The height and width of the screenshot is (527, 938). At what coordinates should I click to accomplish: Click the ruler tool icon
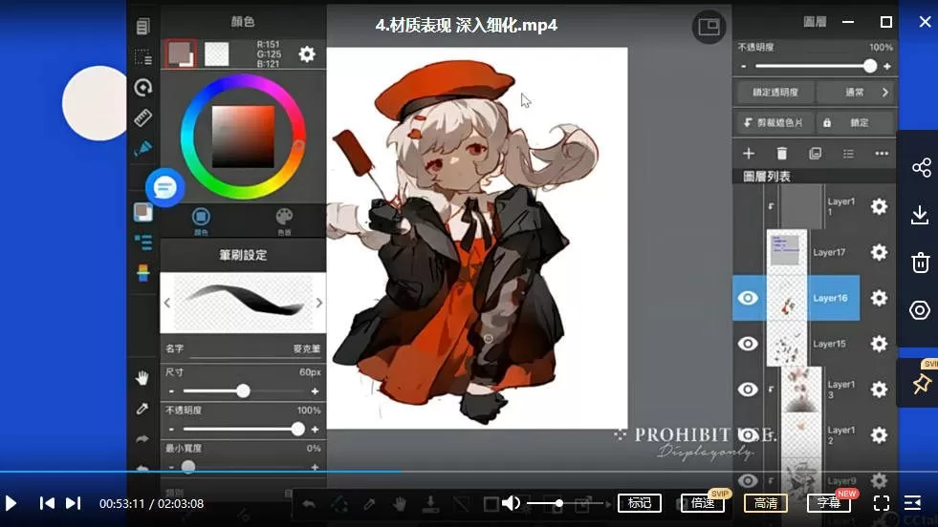[x=142, y=117]
